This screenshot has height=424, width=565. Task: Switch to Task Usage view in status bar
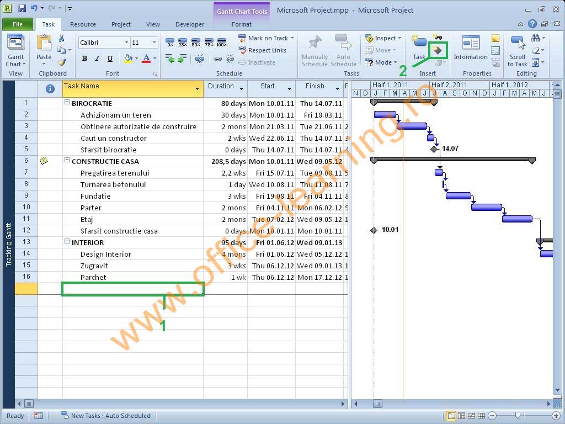(x=461, y=416)
